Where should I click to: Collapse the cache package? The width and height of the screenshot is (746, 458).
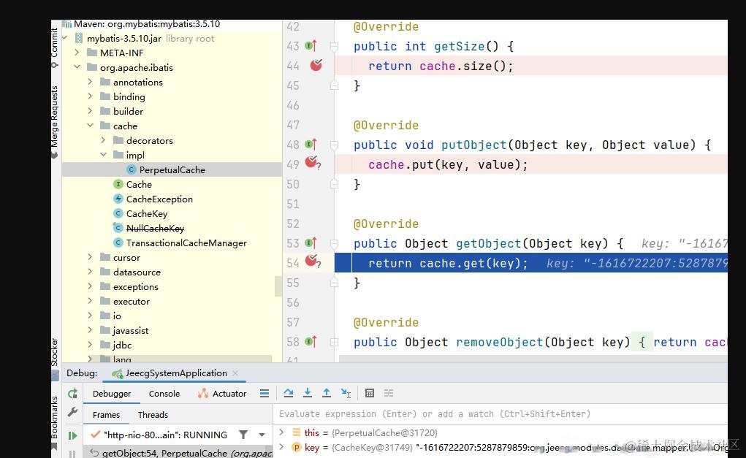[91, 126]
